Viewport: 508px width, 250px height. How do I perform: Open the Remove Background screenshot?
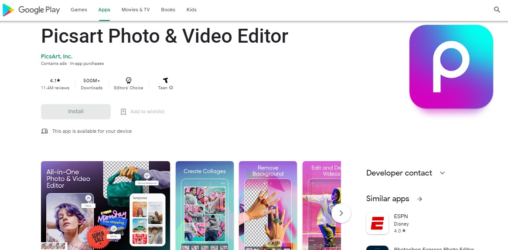268,206
